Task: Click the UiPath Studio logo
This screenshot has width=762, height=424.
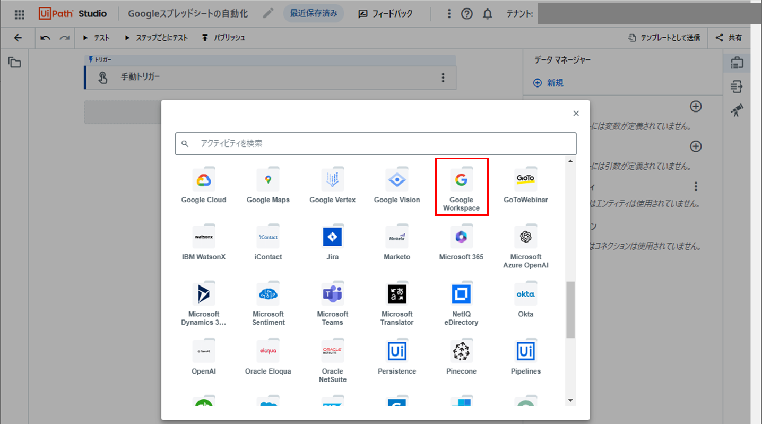Action: coord(73,14)
